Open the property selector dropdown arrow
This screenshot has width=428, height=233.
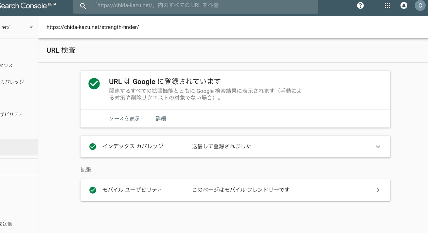31,27
